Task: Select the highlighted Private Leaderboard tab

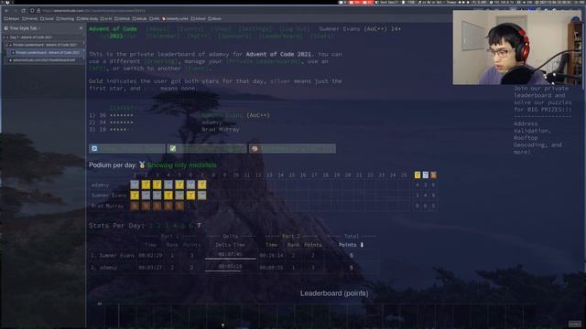Action: pyautogui.click(x=46, y=53)
